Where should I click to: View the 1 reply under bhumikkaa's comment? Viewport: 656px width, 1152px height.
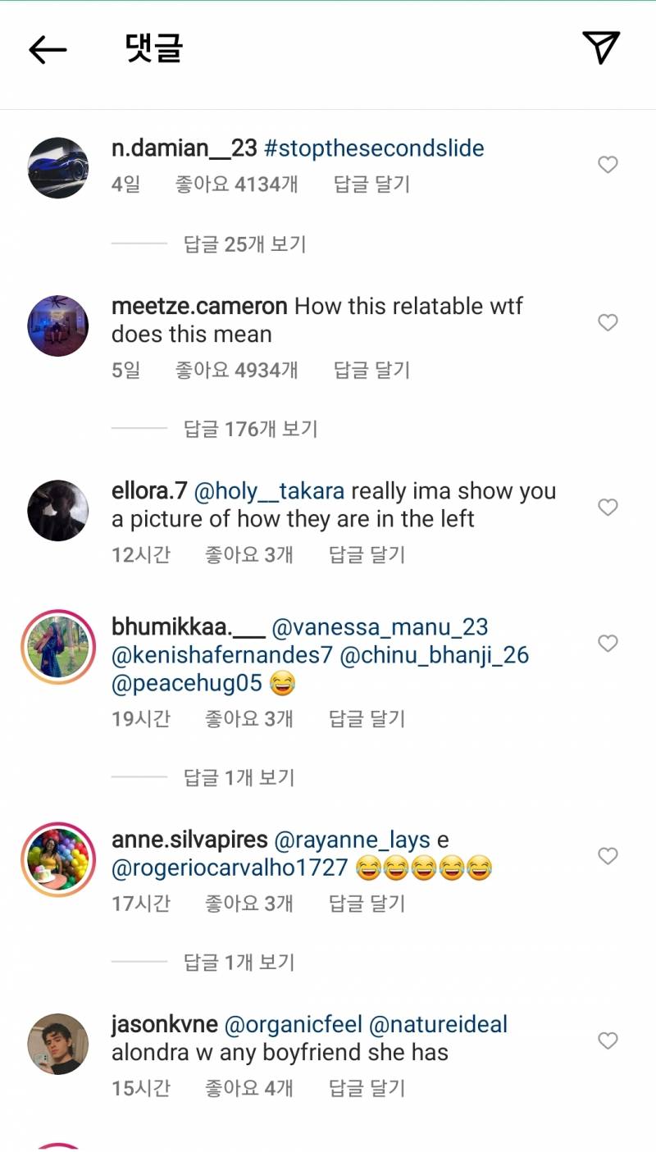click(x=239, y=777)
